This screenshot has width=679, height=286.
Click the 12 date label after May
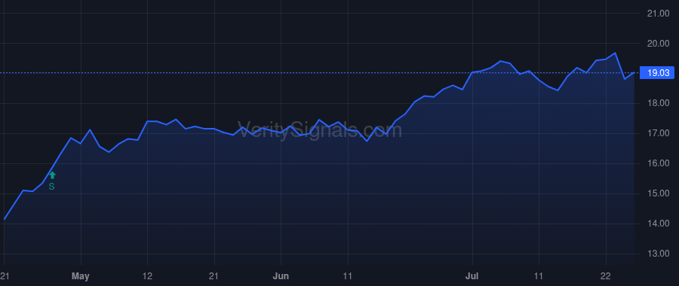pyautogui.click(x=148, y=276)
